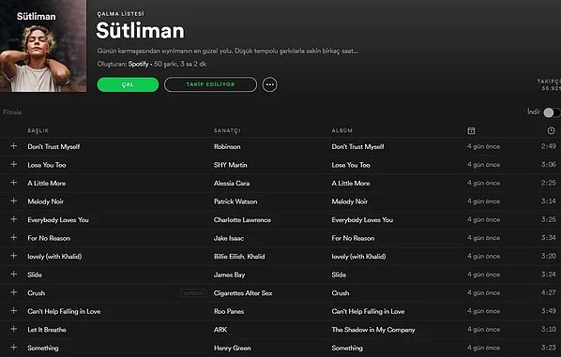Open the three-dots more options button
Image resolution: width=561 pixels, height=357 pixels.
(270, 84)
